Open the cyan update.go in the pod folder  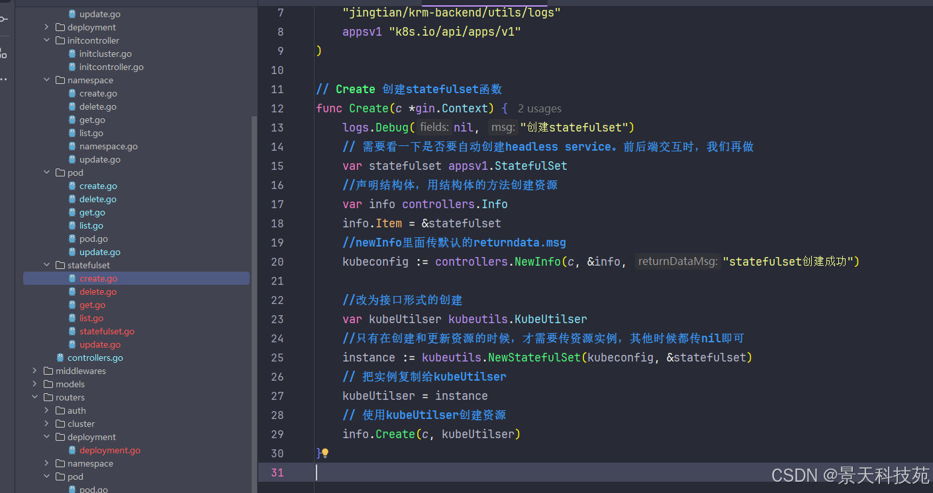pyautogui.click(x=100, y=252)
